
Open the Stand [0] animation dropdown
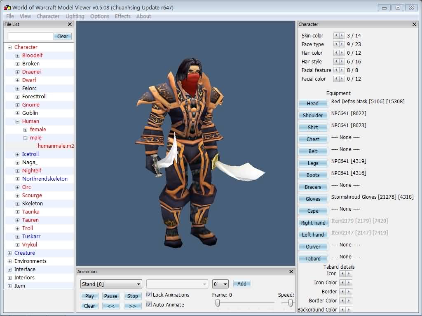pos(111,284)
